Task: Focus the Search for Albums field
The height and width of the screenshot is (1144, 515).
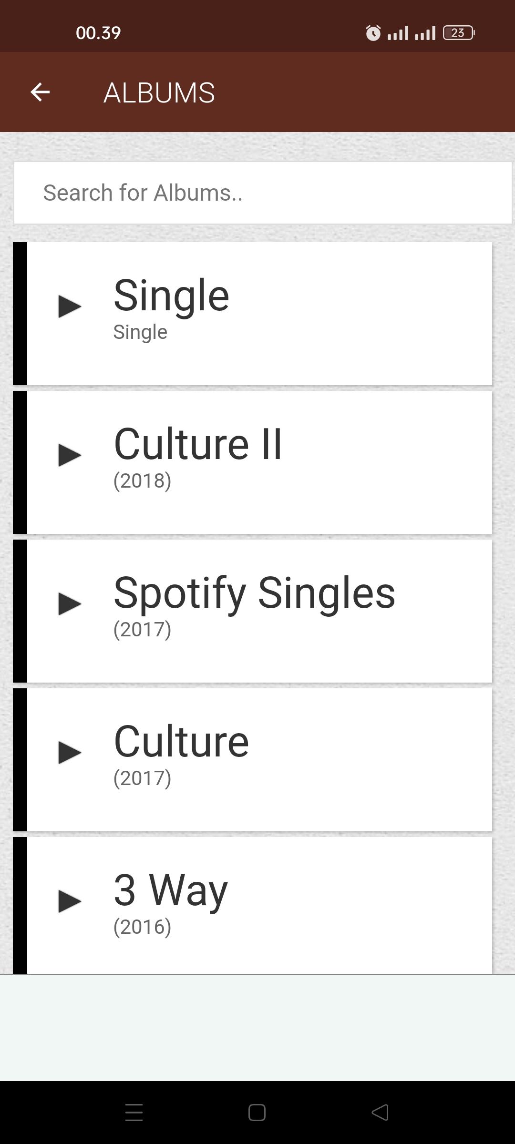Action: tap(263, 193)
